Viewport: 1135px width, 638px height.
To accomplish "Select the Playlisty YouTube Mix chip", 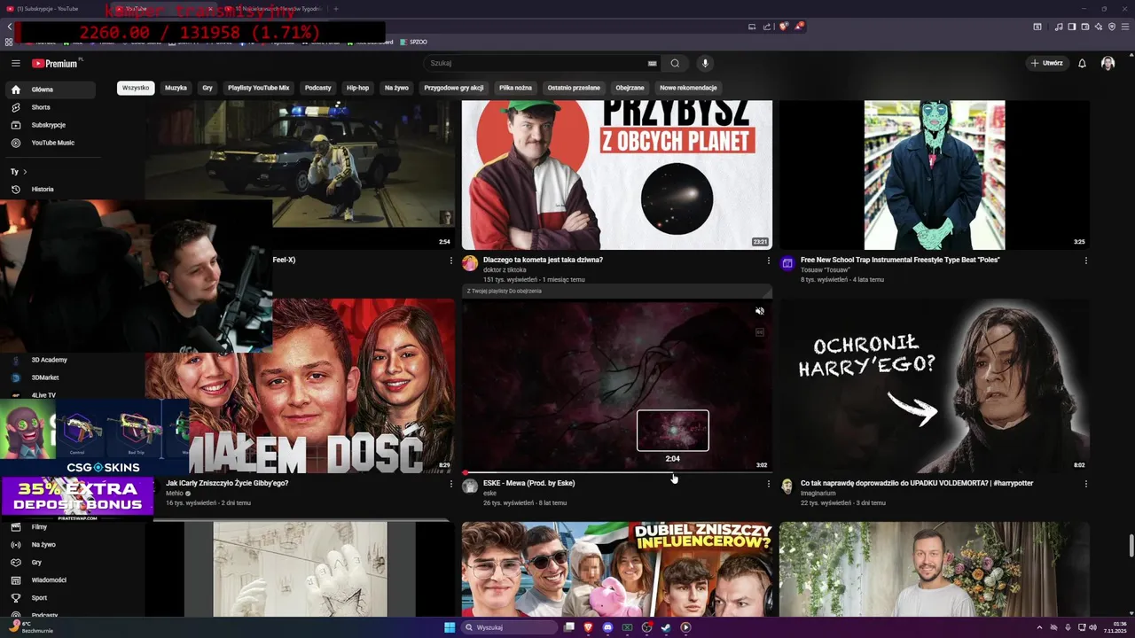I will click(258, 88).
